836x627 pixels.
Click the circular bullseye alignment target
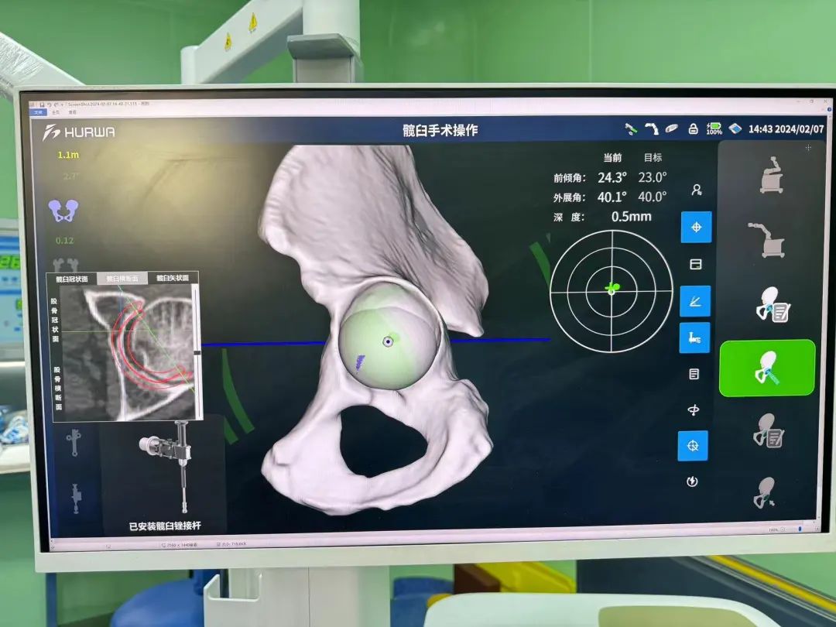coord(612,290)
